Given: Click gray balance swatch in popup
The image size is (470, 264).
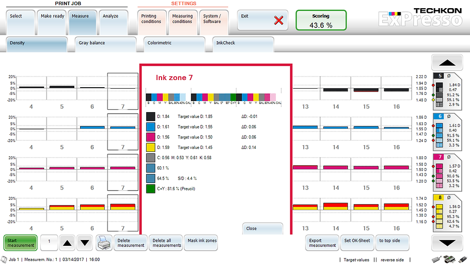Looking at the screenshot, I should click(x=151, y=158).
